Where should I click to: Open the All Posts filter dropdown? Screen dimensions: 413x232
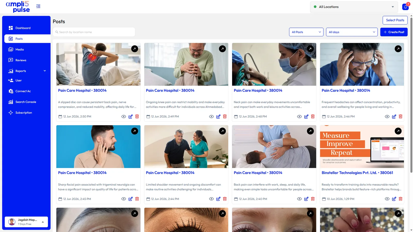point(306,32)
